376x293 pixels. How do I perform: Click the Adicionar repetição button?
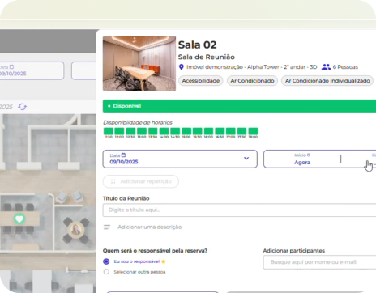pos(141,181)
